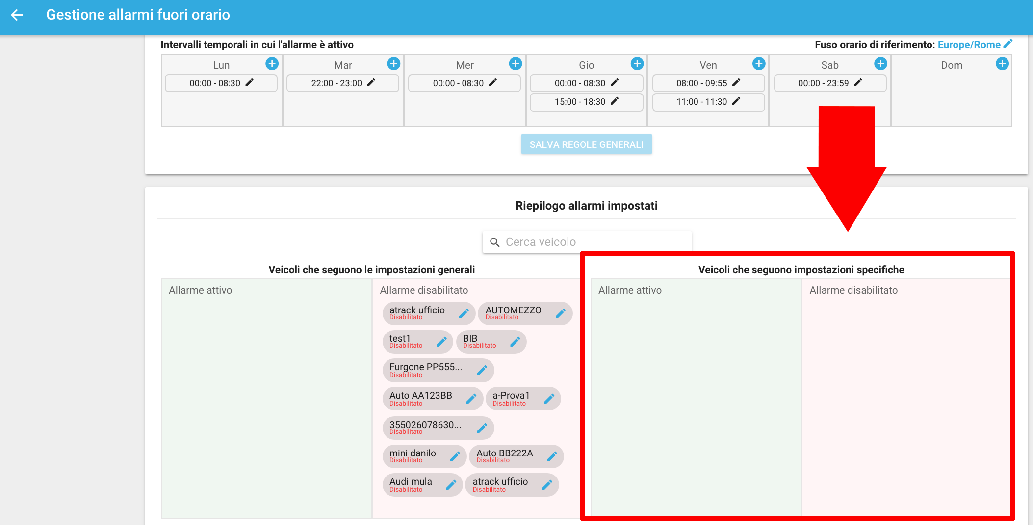
Task: Add a time interval for Mar
Action: click(x=393, y=64)
